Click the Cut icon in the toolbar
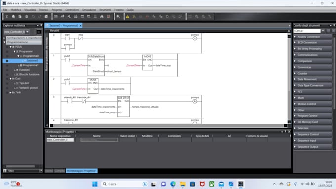This screenshot has width=336, height=189. click(6, 16)
